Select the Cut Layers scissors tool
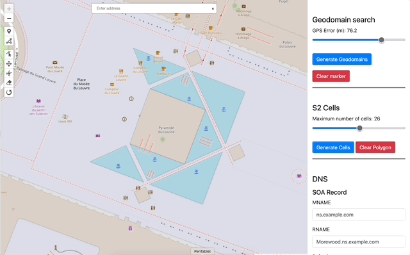Image resolution: width=410 pixels, height=255 pixels. tap(9, 73)
